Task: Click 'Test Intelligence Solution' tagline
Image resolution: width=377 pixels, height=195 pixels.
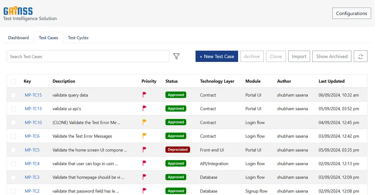Action: coord(30,19)
